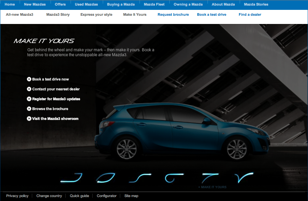
Task: Switch to the Mazda3 Story tab
Action: click(58, 14)
